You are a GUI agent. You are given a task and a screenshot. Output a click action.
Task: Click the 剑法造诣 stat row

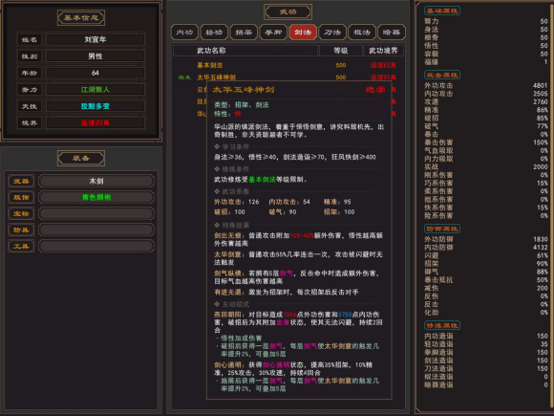[486, 361]
